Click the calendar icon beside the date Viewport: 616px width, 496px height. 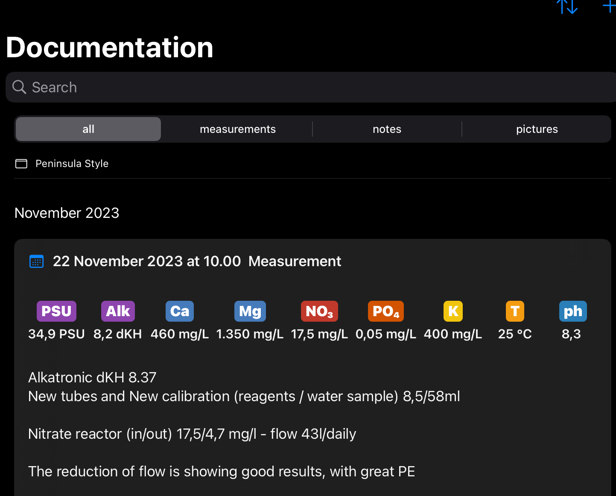click(x=37, y=261)
